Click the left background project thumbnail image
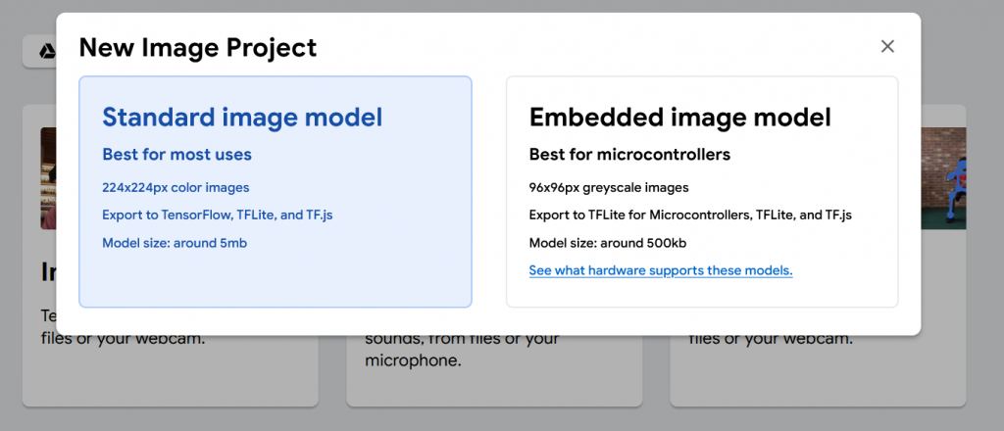1004x431 pixels. point(47,176)
